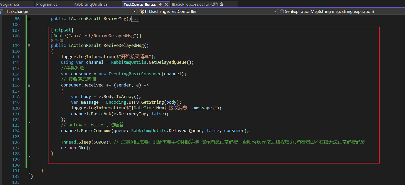Click the class icon beside TTLExchange.TestContorller
Image resolution: width=405 pixels, height=185 pixels.
[141, 11]
